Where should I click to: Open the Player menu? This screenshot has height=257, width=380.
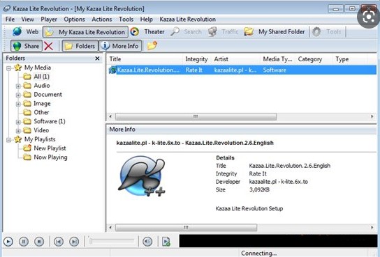(49, 20)
